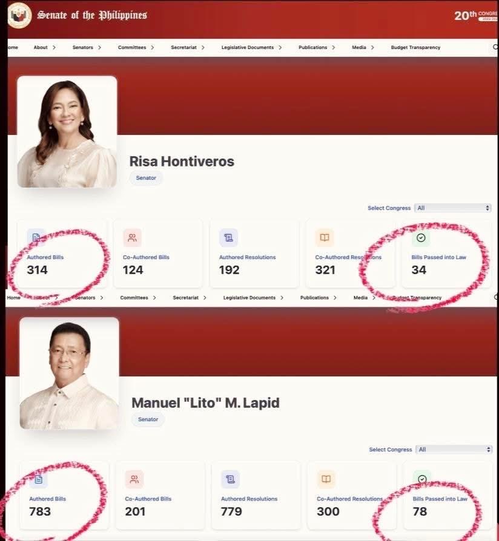
Task: Click the Senate of the Philippines seal logo
Action: coord(20,15)
